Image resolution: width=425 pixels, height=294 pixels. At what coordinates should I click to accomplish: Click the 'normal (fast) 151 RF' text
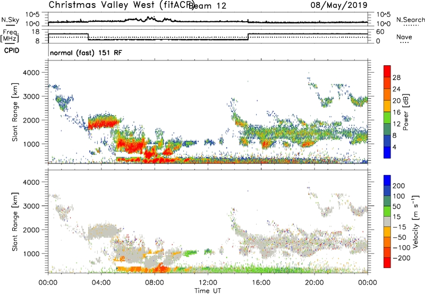coord(86,53)
